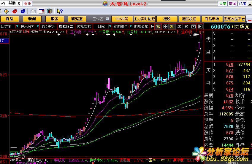Click the buy-1 volume 27744
The image size is (252, 164).
pyautogui.click(x=244, y=64)
